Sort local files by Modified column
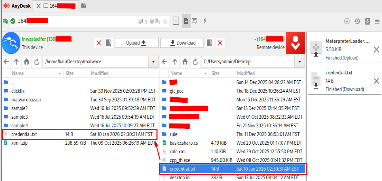The image size is (382, 181). 124,73
